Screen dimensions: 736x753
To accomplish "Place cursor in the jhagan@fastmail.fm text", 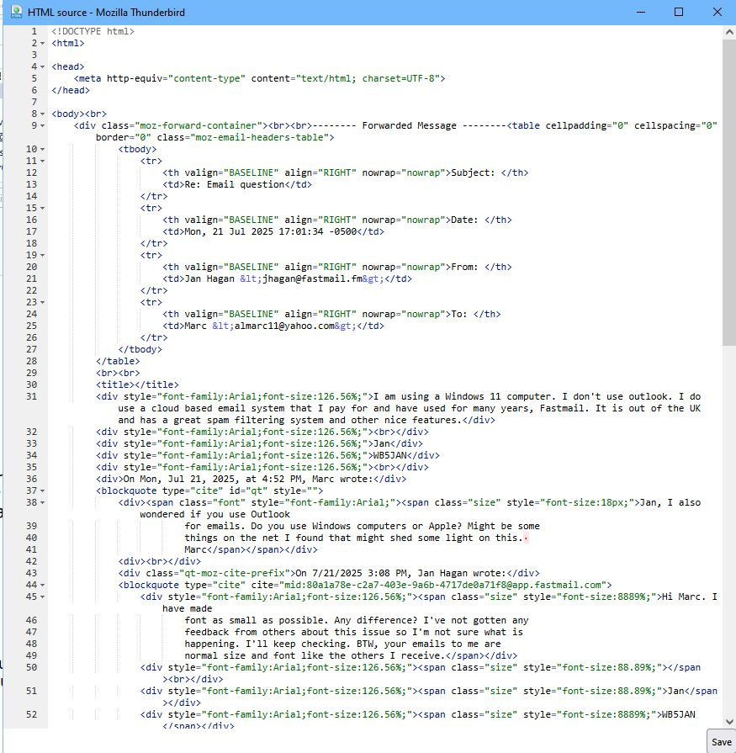I will (310, 278).
